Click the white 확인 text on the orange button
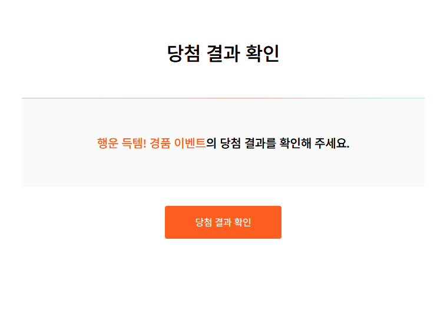447x317 pixels. tap(242, 222)
